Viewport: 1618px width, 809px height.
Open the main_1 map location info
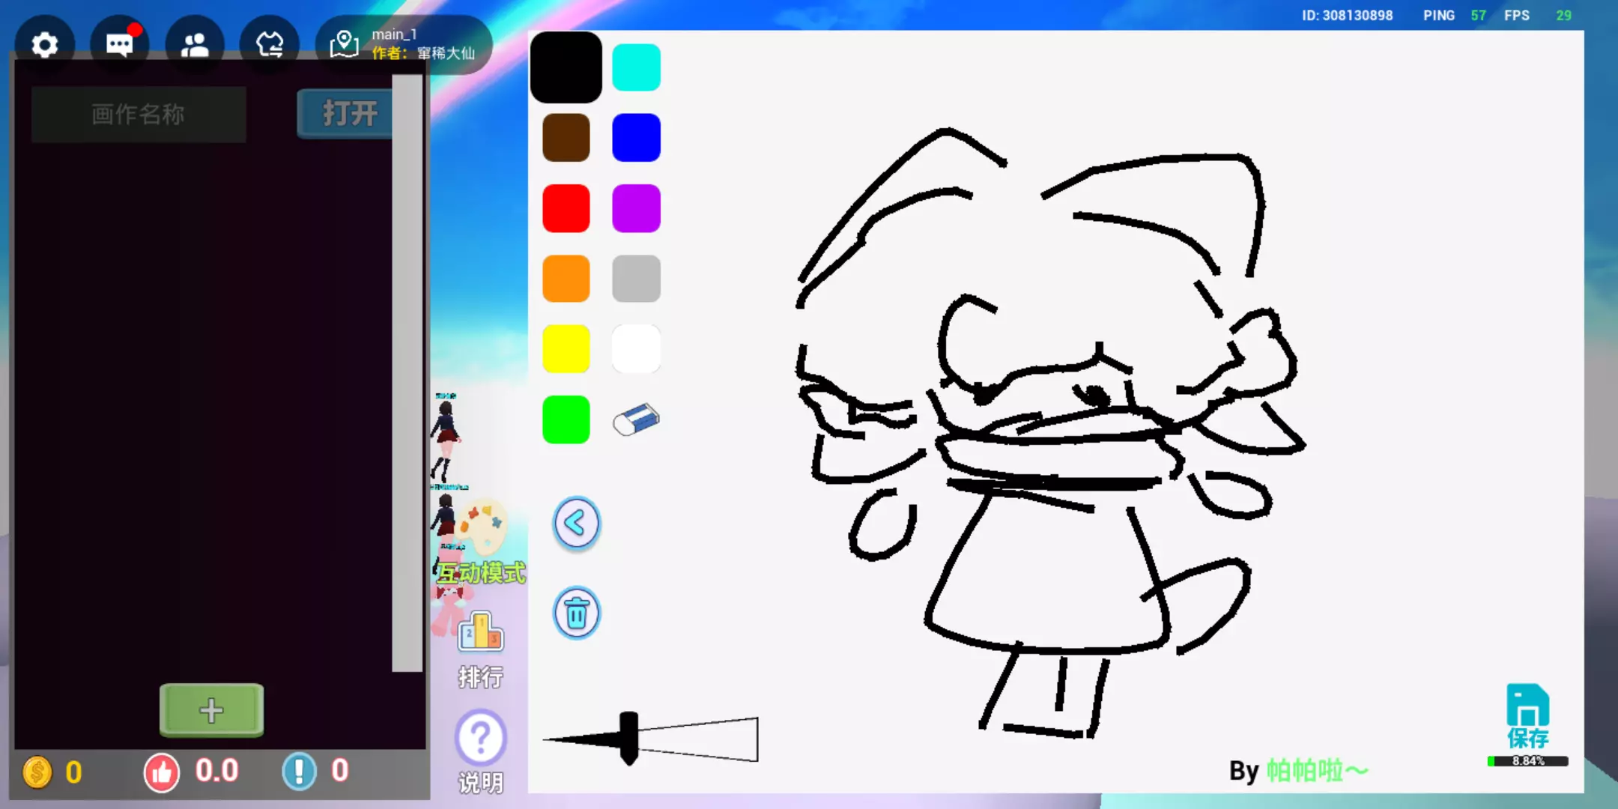tap(404, 45)
